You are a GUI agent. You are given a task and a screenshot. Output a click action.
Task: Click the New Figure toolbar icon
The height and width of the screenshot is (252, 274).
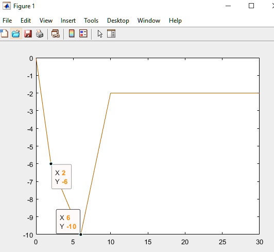click(x=4, y=33)
